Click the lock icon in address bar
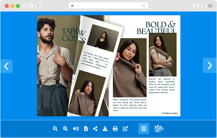Screen dimensions: 217x138 tap(72, 5)
